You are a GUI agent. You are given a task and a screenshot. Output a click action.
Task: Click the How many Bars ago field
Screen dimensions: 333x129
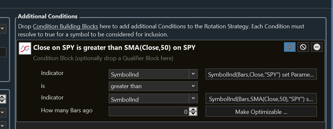click(148, 112)
